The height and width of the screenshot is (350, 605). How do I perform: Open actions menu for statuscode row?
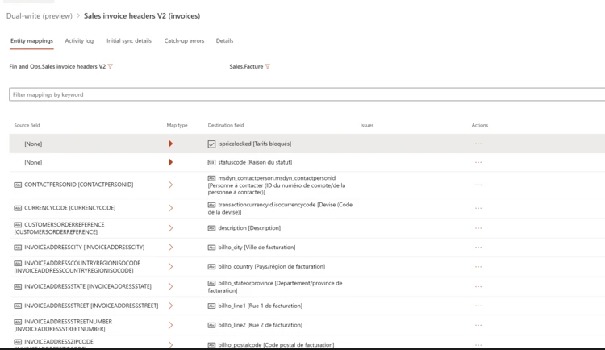(x=478, y=162)
